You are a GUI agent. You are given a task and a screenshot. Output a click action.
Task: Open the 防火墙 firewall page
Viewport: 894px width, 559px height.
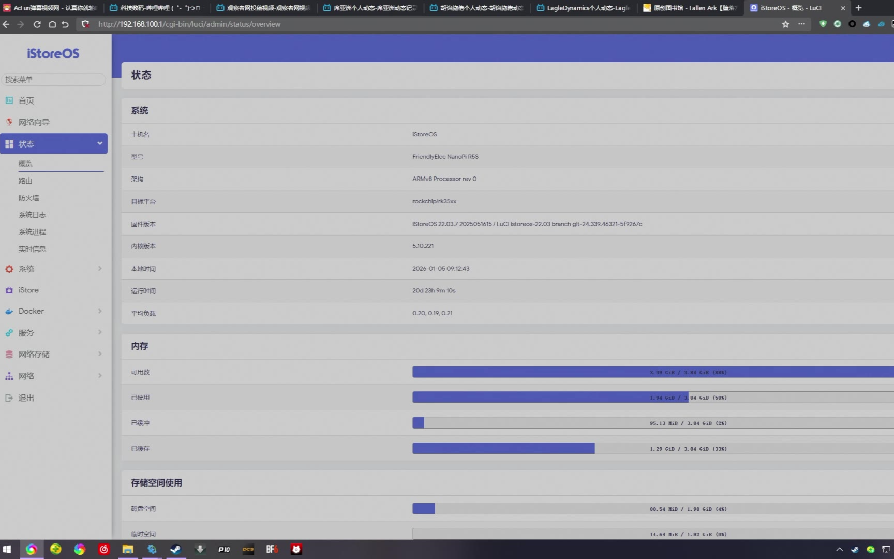click(29, 198)
